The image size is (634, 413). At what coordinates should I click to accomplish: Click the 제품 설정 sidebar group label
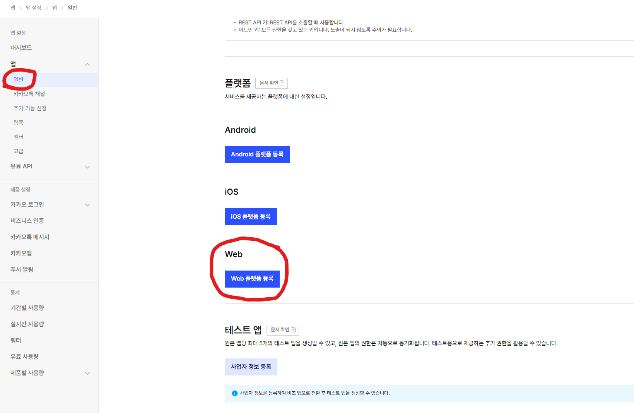pos(21,190)
